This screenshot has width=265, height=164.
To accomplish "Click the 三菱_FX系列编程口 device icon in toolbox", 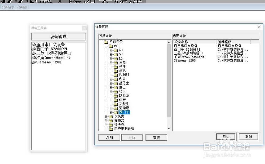I will (34, 54).
